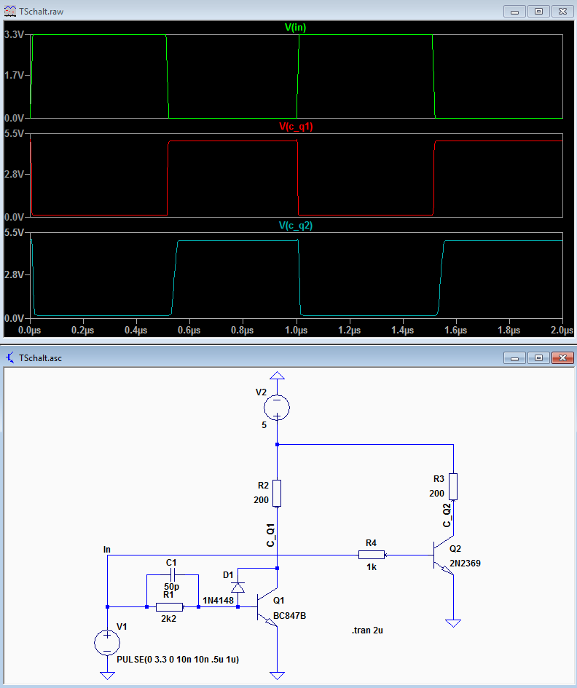Click the TSchalt.asc schematic window icon

click(x=10, y=358)
